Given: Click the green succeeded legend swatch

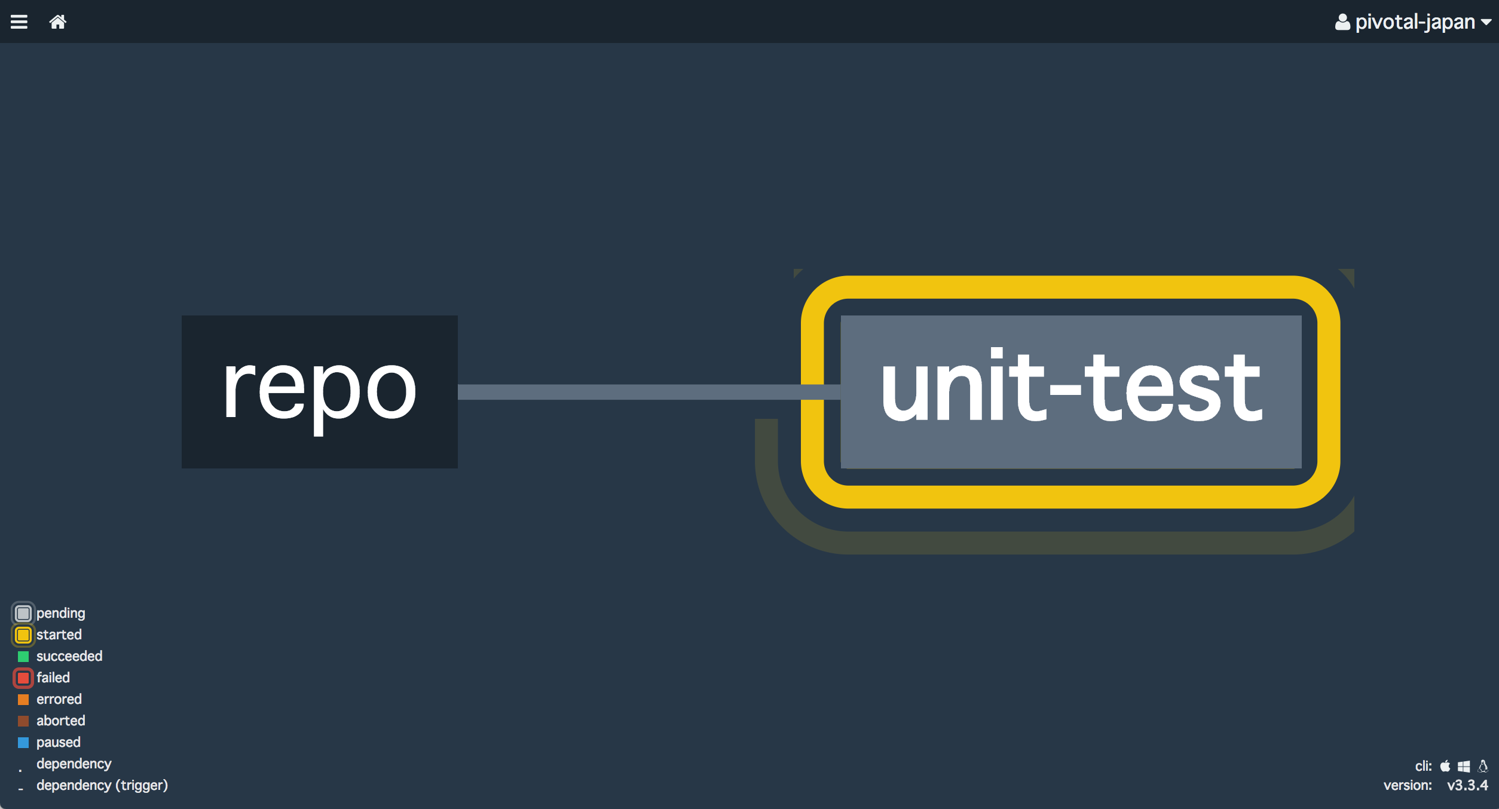Looking at the screenshot, I should click(23, 656).
